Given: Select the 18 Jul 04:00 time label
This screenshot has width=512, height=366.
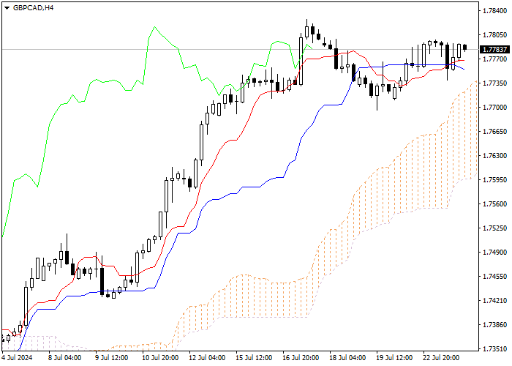Looking at the screenshot, I should (347, 358).
